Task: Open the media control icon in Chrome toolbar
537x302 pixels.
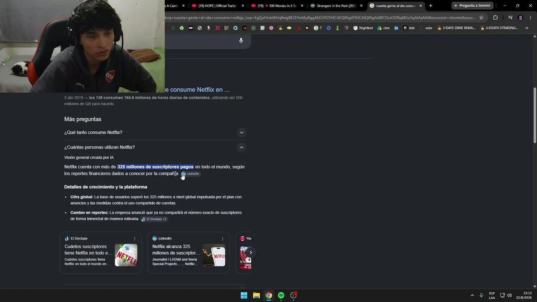Action: [x=510, y=18]
